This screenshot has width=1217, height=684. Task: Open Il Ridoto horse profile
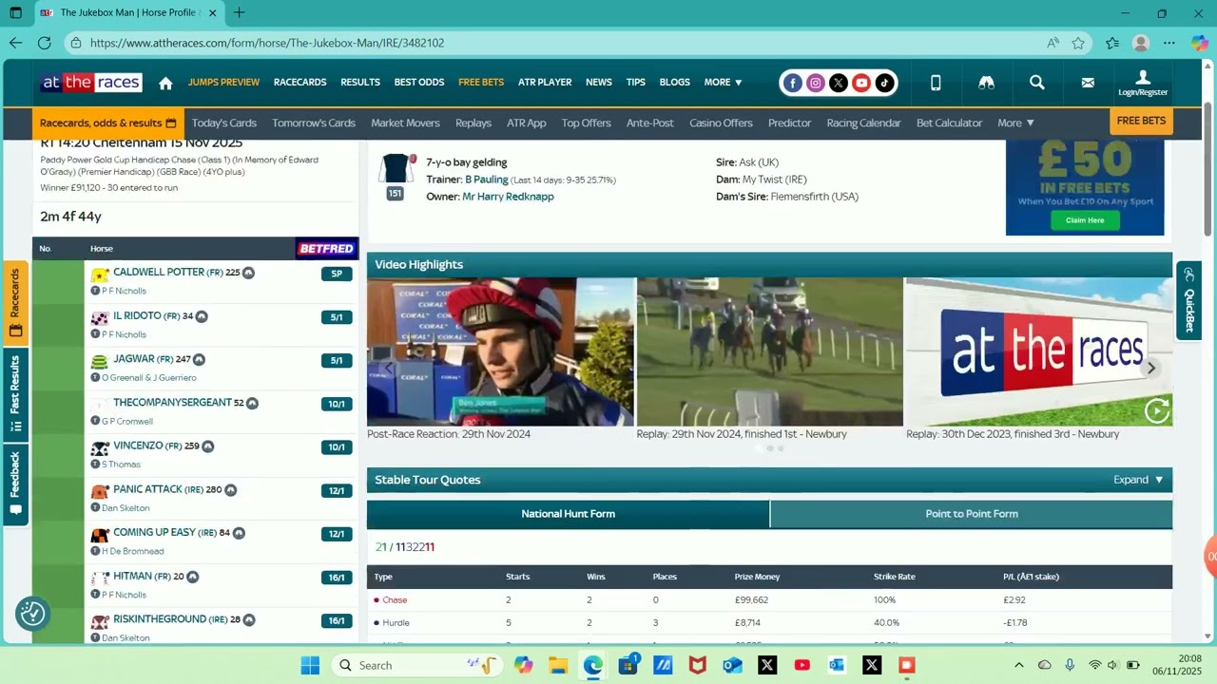coord(137,315)
